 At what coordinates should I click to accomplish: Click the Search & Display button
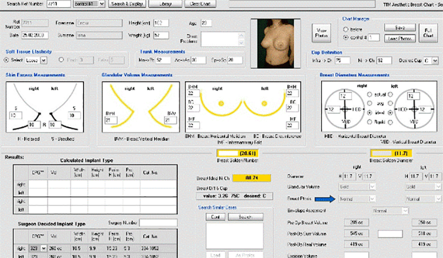click(127, 4)
